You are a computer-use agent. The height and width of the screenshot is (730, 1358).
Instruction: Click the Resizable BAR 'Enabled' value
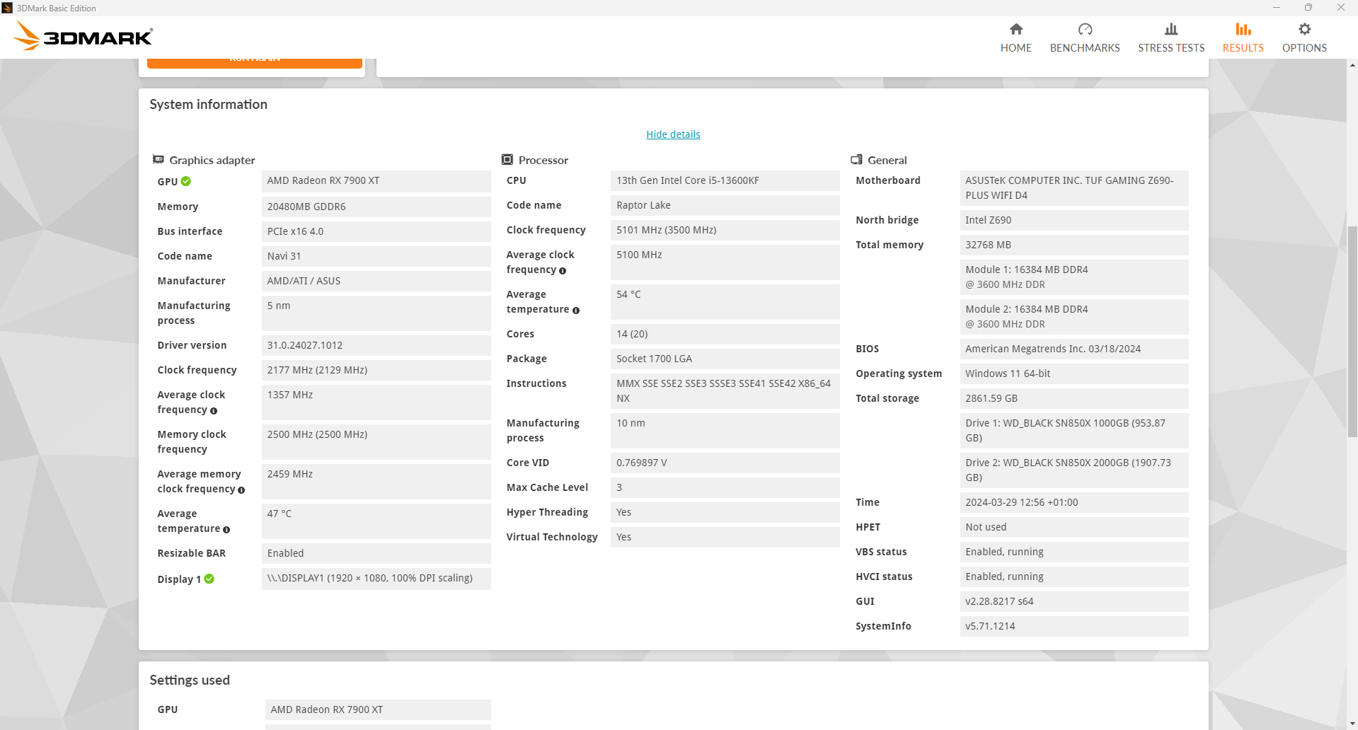[376, 553]
